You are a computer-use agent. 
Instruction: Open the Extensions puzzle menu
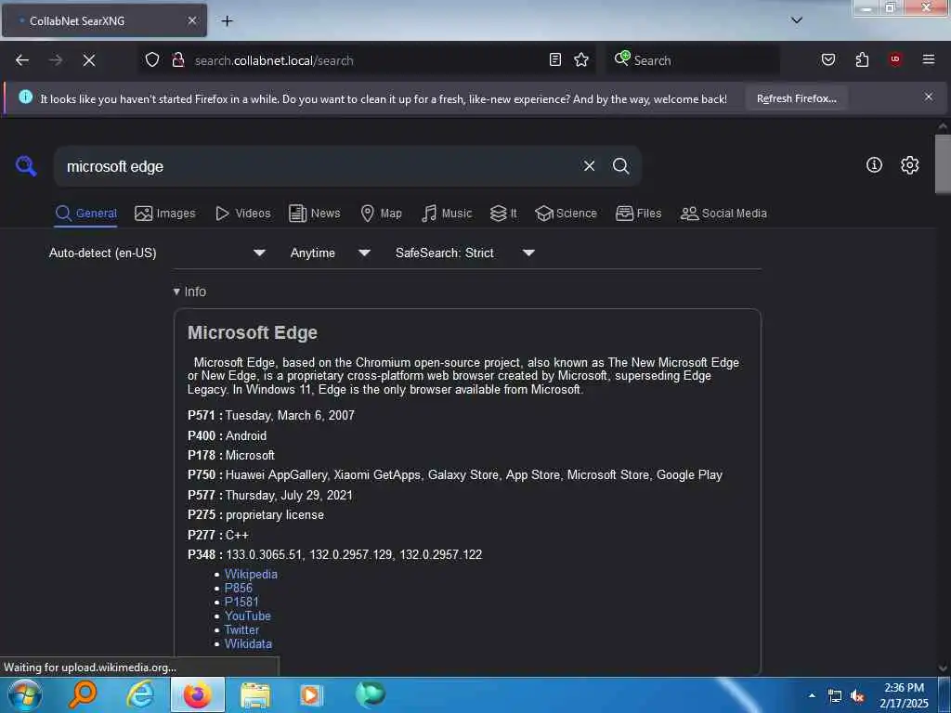coord(862,59)
